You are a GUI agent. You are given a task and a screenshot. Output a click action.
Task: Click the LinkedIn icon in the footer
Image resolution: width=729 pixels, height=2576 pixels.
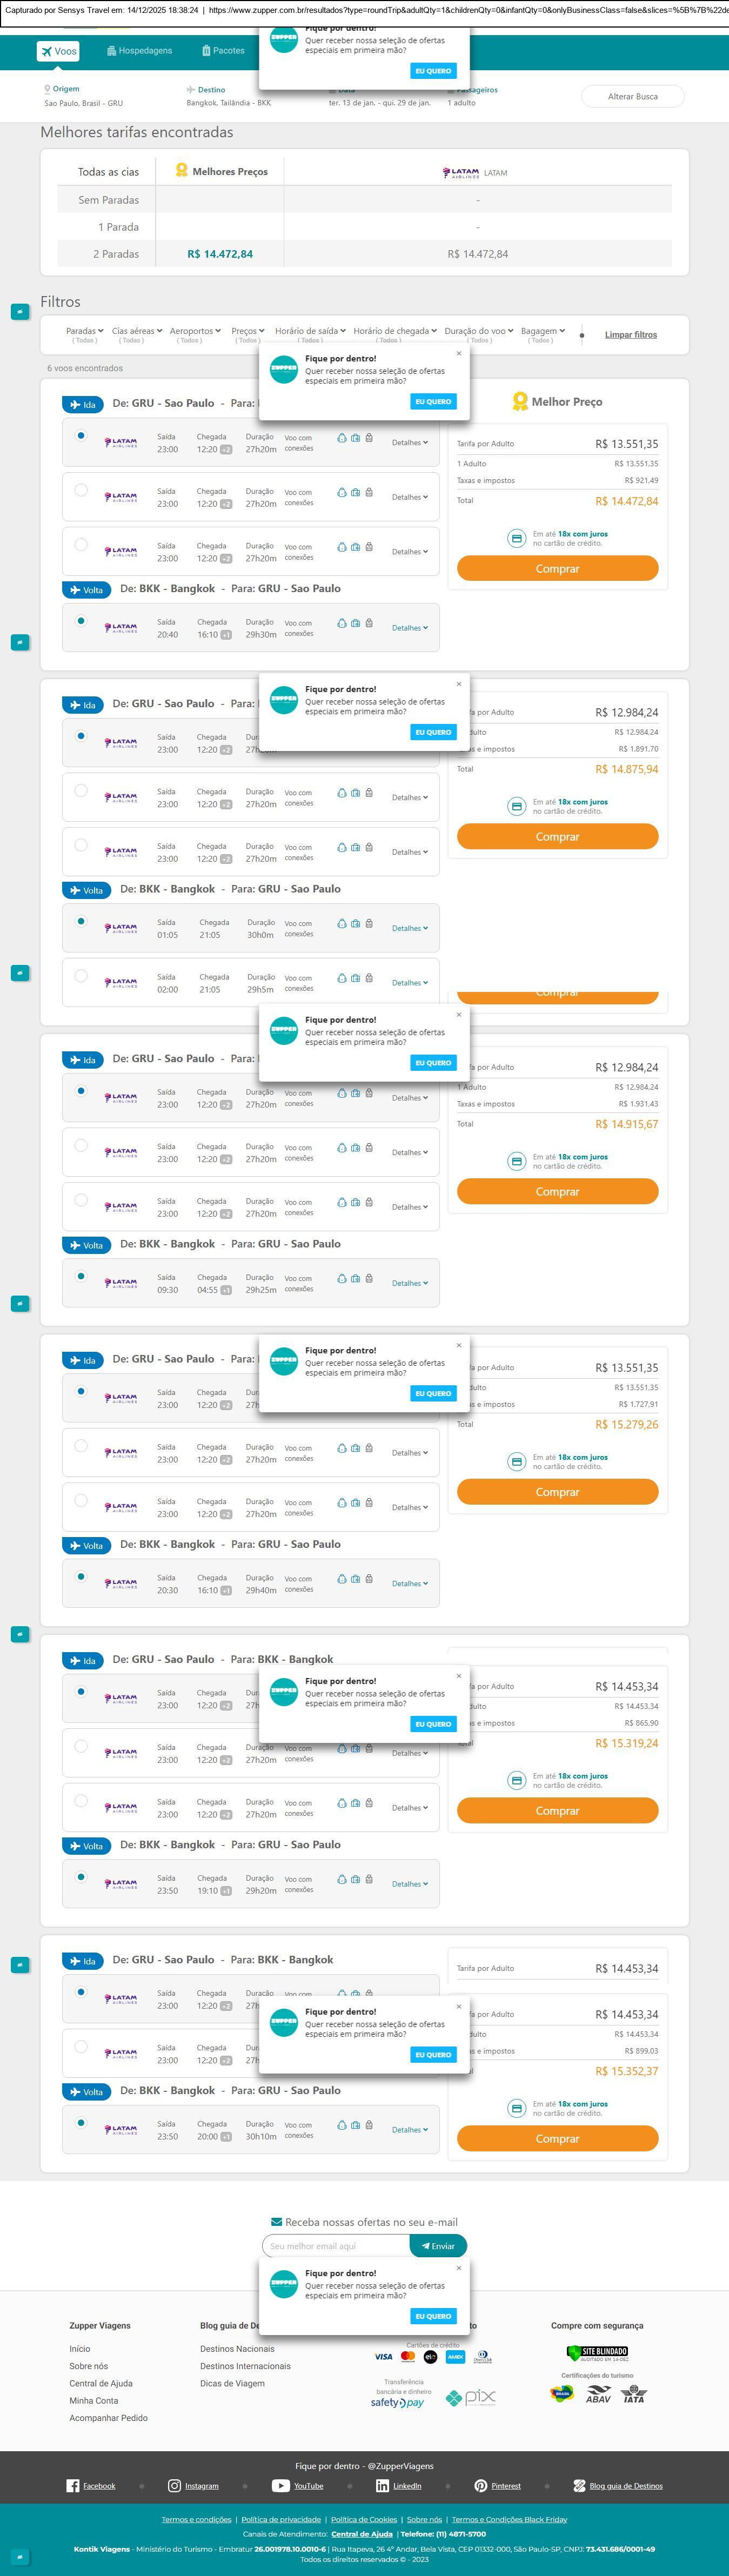coord(382,2485)
